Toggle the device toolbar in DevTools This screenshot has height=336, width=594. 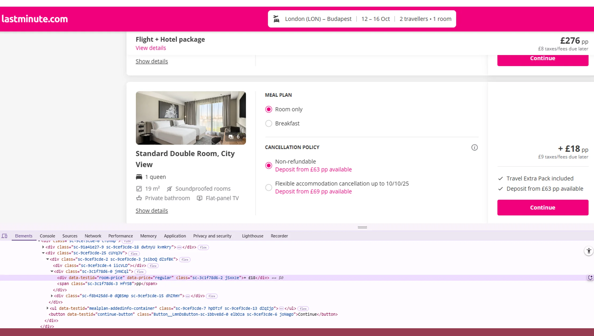(x=5, y=236)
